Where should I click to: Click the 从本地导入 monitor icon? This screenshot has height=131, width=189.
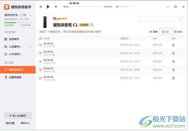(6, 54)
